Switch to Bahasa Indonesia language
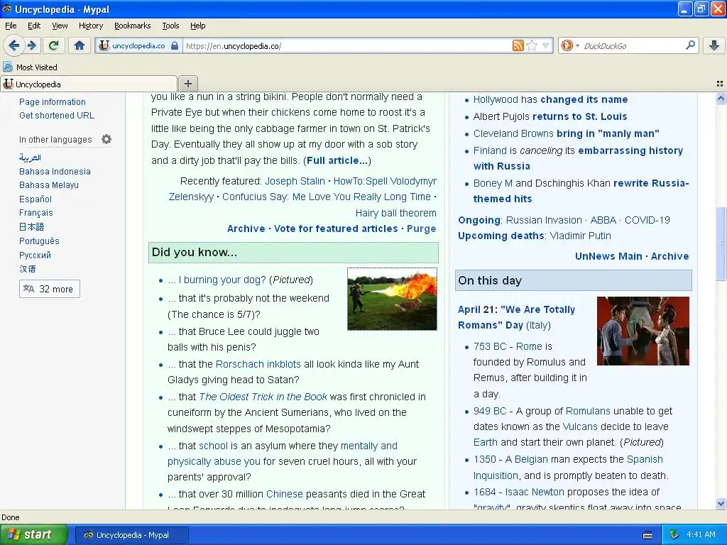This screenshot has height=545, width=727. [x=55, y=172]
